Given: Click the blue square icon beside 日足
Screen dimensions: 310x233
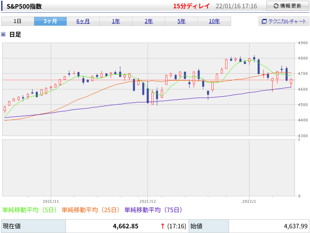Looking at the screenshot, I should click(3, 35).
